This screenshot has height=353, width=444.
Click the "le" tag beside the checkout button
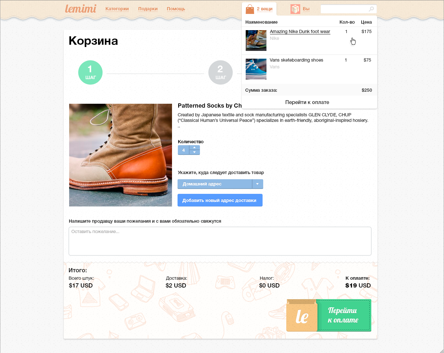tap(302, 315)
